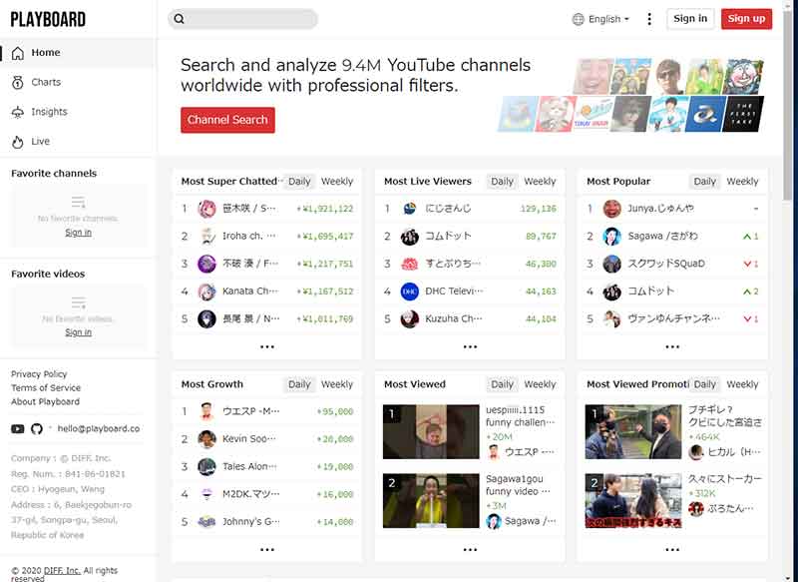Screen dimensions: 798x582
Task: Select Daily in Most Viewed Promotion
Action: coord(704,384)
